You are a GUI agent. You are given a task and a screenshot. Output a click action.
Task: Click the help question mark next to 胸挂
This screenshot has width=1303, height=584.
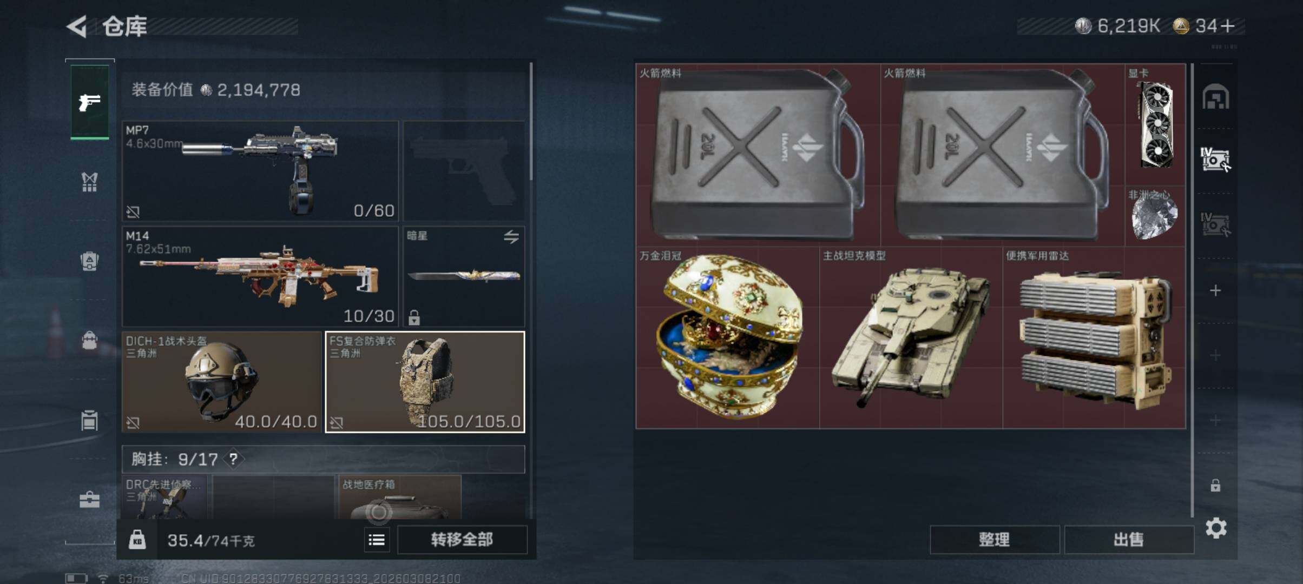(x=233, y=459)
